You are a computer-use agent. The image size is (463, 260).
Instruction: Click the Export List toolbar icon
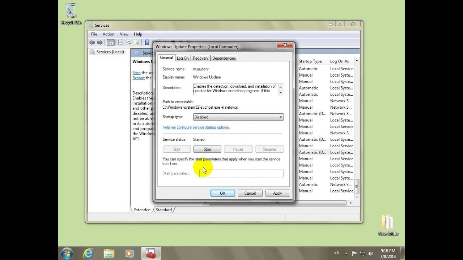coord(136,43)
